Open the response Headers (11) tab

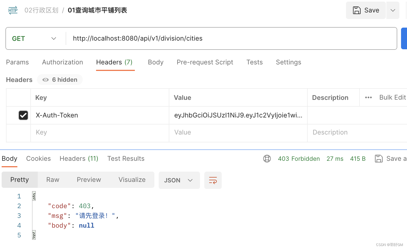click(x=79, y=159)
